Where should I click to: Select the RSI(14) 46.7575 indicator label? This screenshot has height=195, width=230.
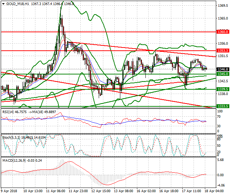point(15,112)
